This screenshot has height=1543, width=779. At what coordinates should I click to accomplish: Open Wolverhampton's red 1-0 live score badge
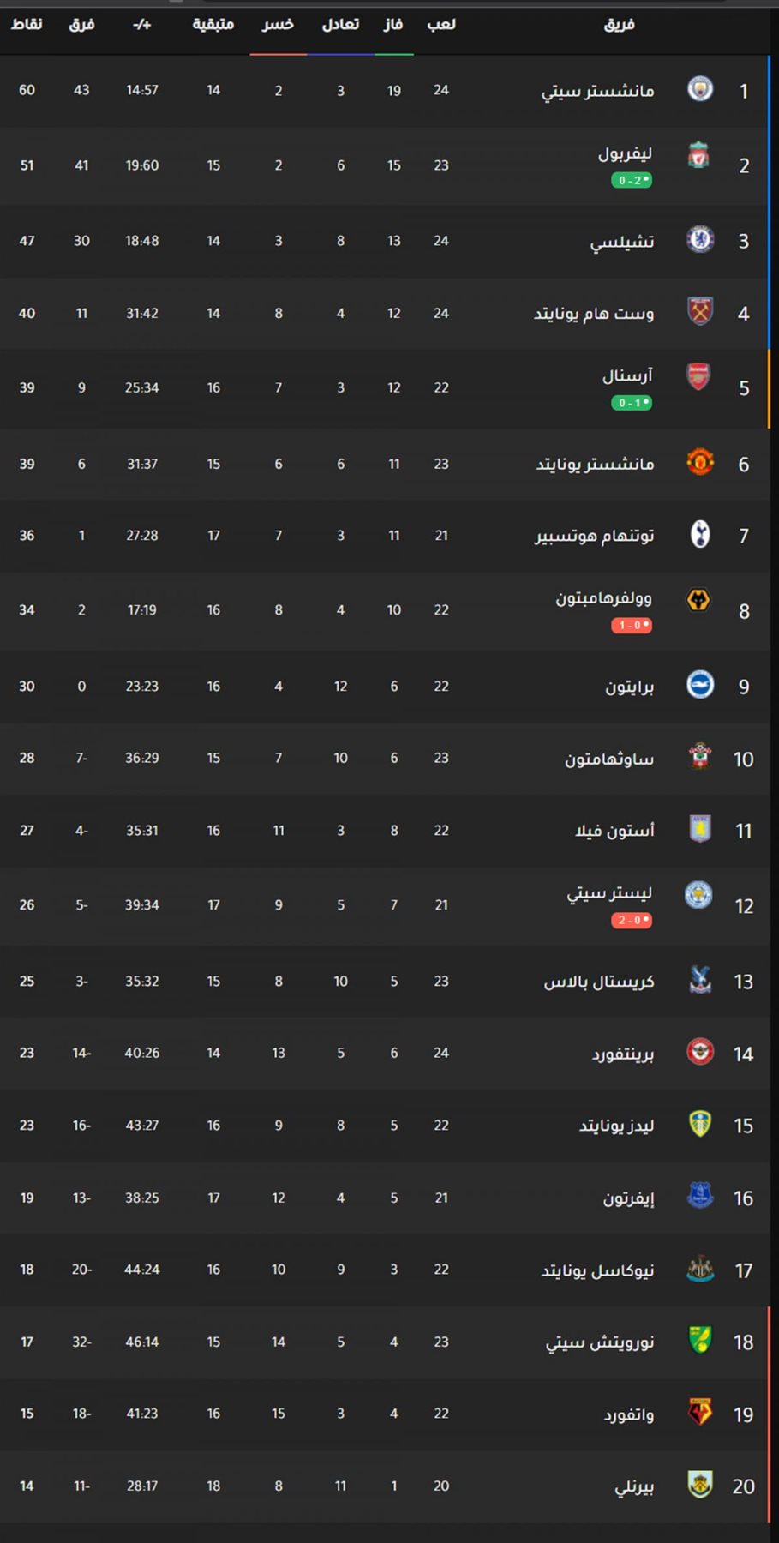(x=632, y=626)
